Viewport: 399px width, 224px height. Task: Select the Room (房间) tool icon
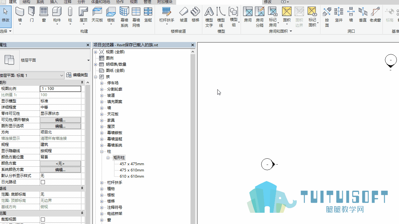[248, 12]
